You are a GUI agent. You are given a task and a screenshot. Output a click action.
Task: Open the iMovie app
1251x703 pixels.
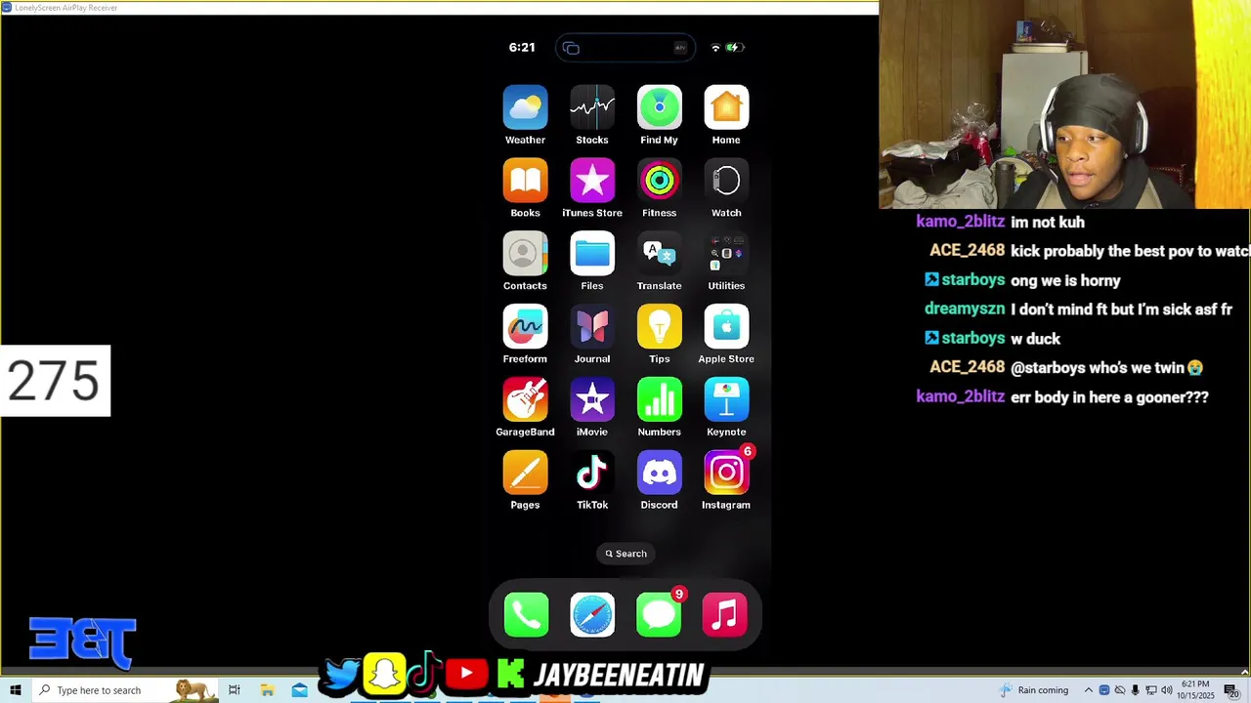click(x=592, y=400)
